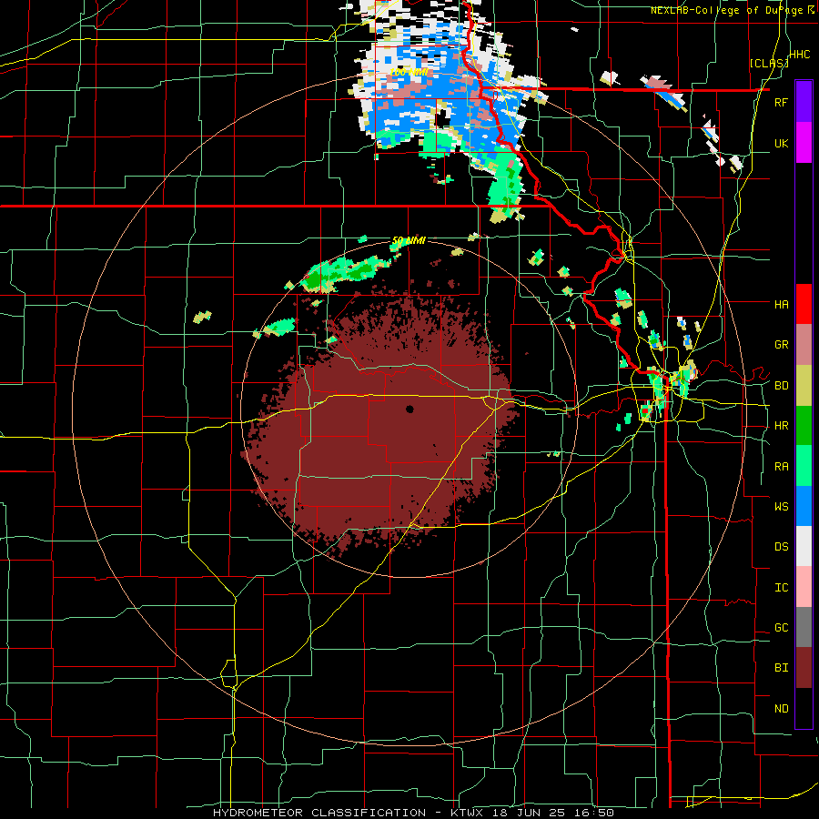The height and width of the screenshot is (819, 819).
Task: Click the RA light green swatch
Action: click(x=804, y=465)
